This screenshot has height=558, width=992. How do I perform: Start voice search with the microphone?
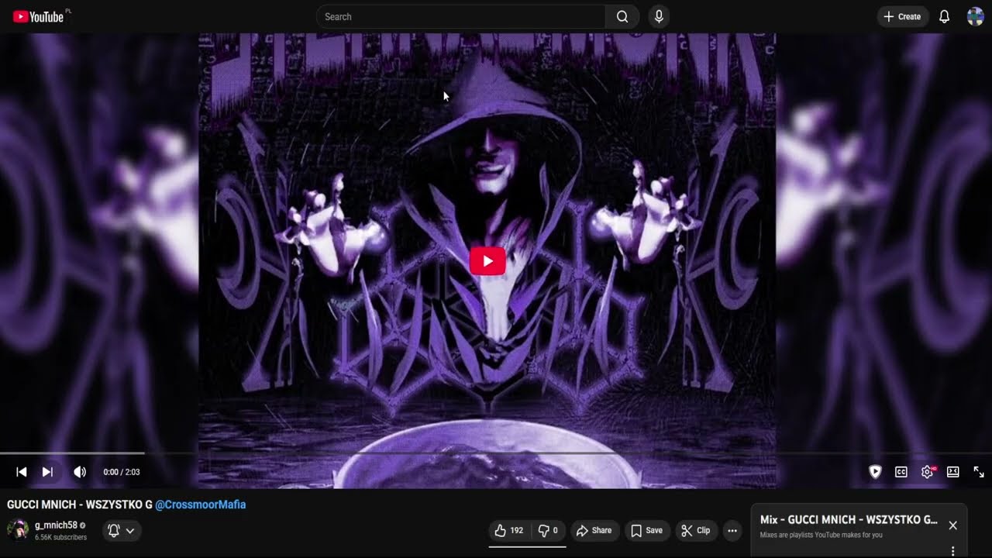[659, 16]
